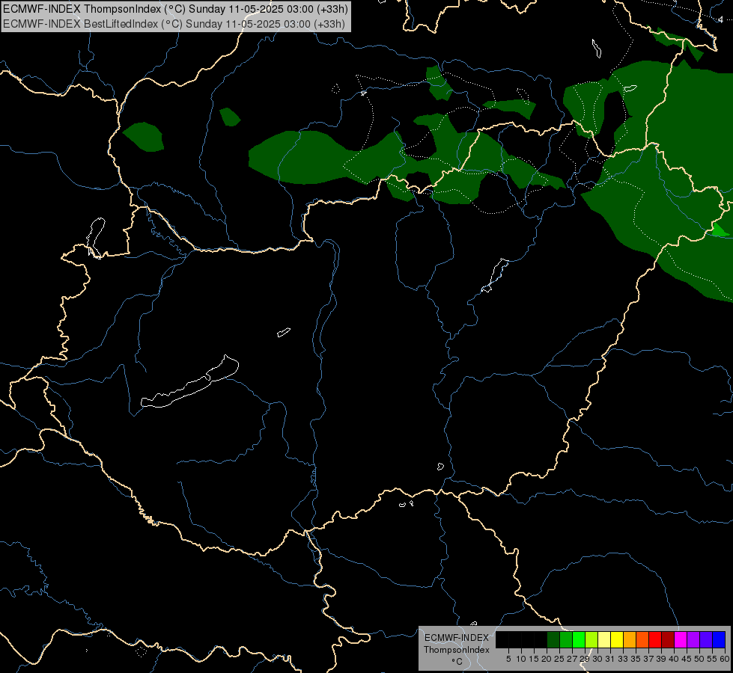Screen dimensions: 733x673
Task: Click the BestLiftedIndex title line at top
Action: coord(174,23)
